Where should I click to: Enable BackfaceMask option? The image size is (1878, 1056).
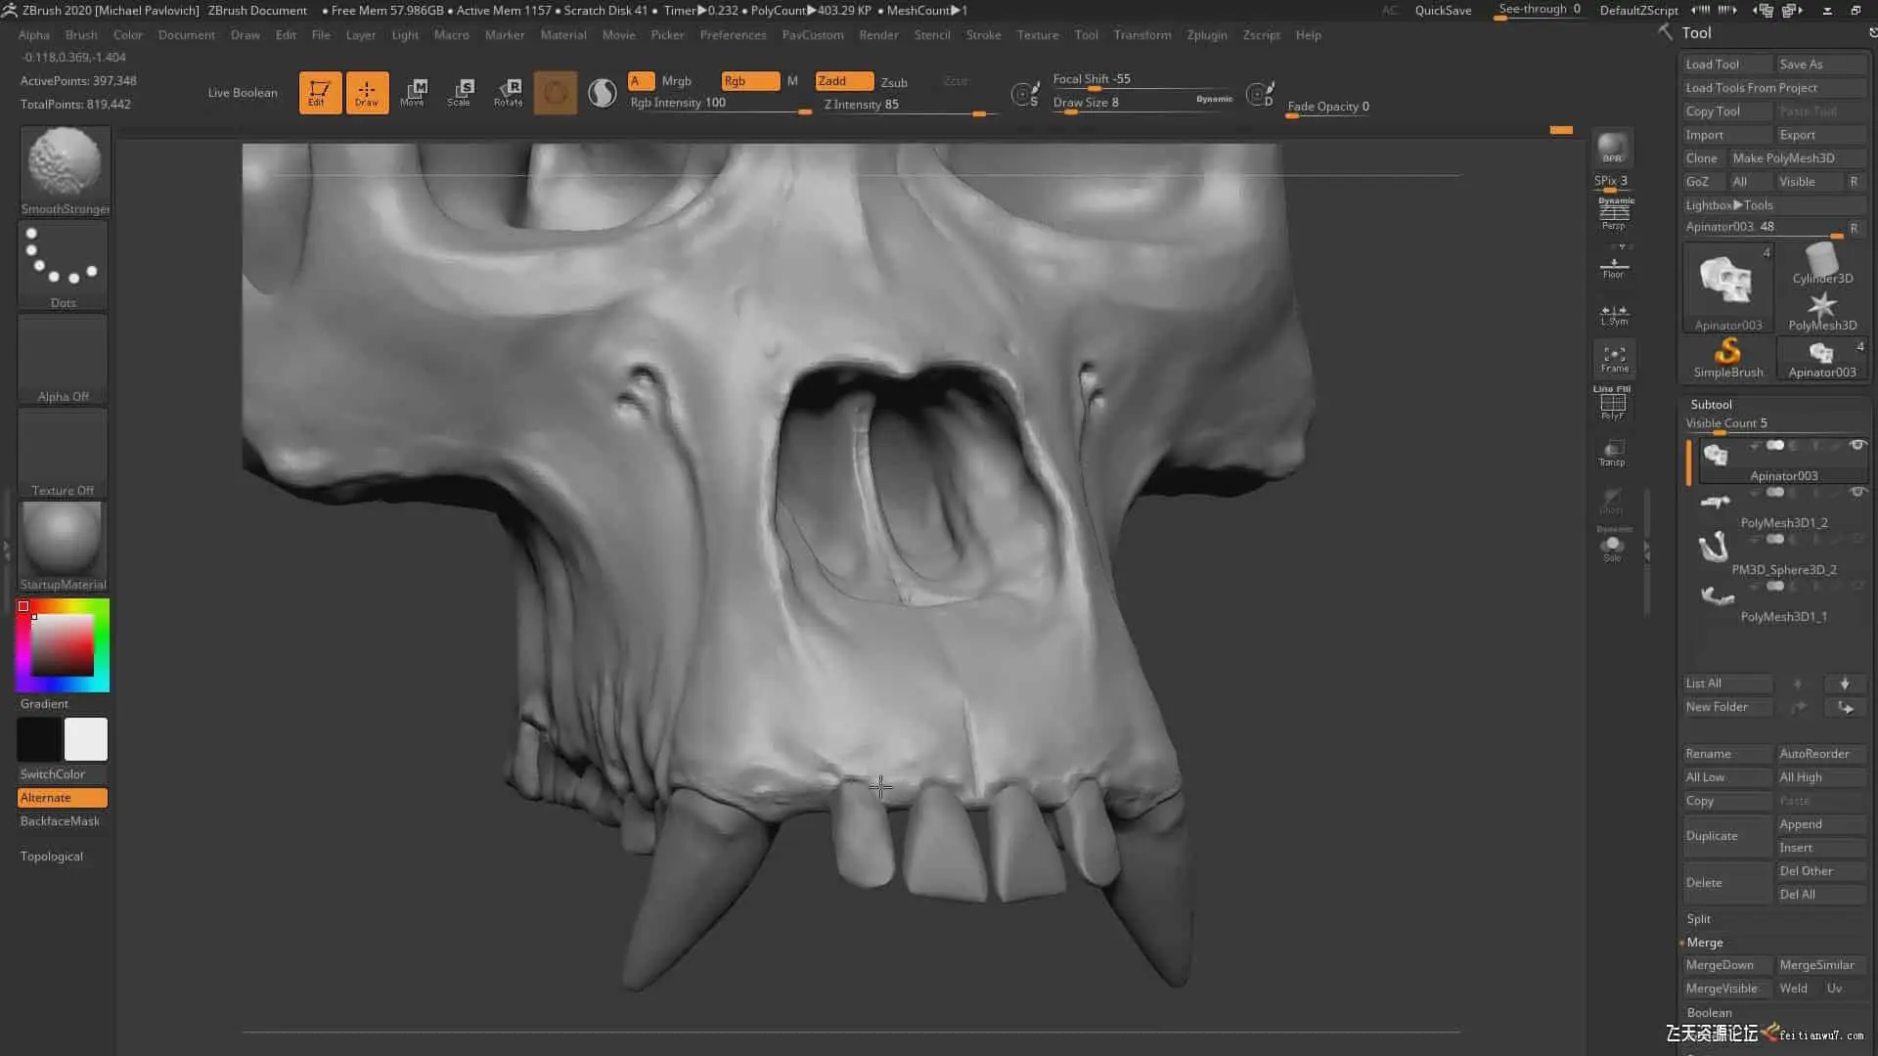point(60,821)
